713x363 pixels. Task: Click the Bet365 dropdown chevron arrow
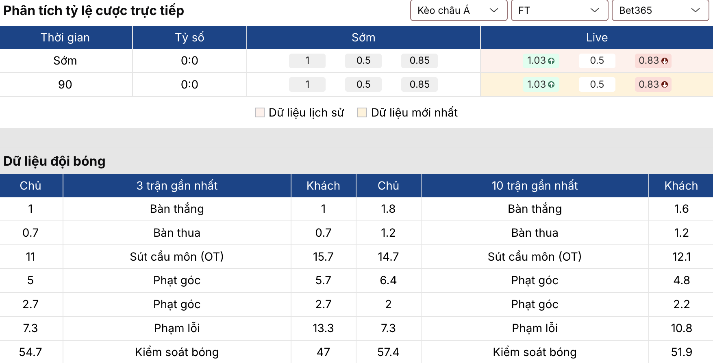tap(696, 10)
